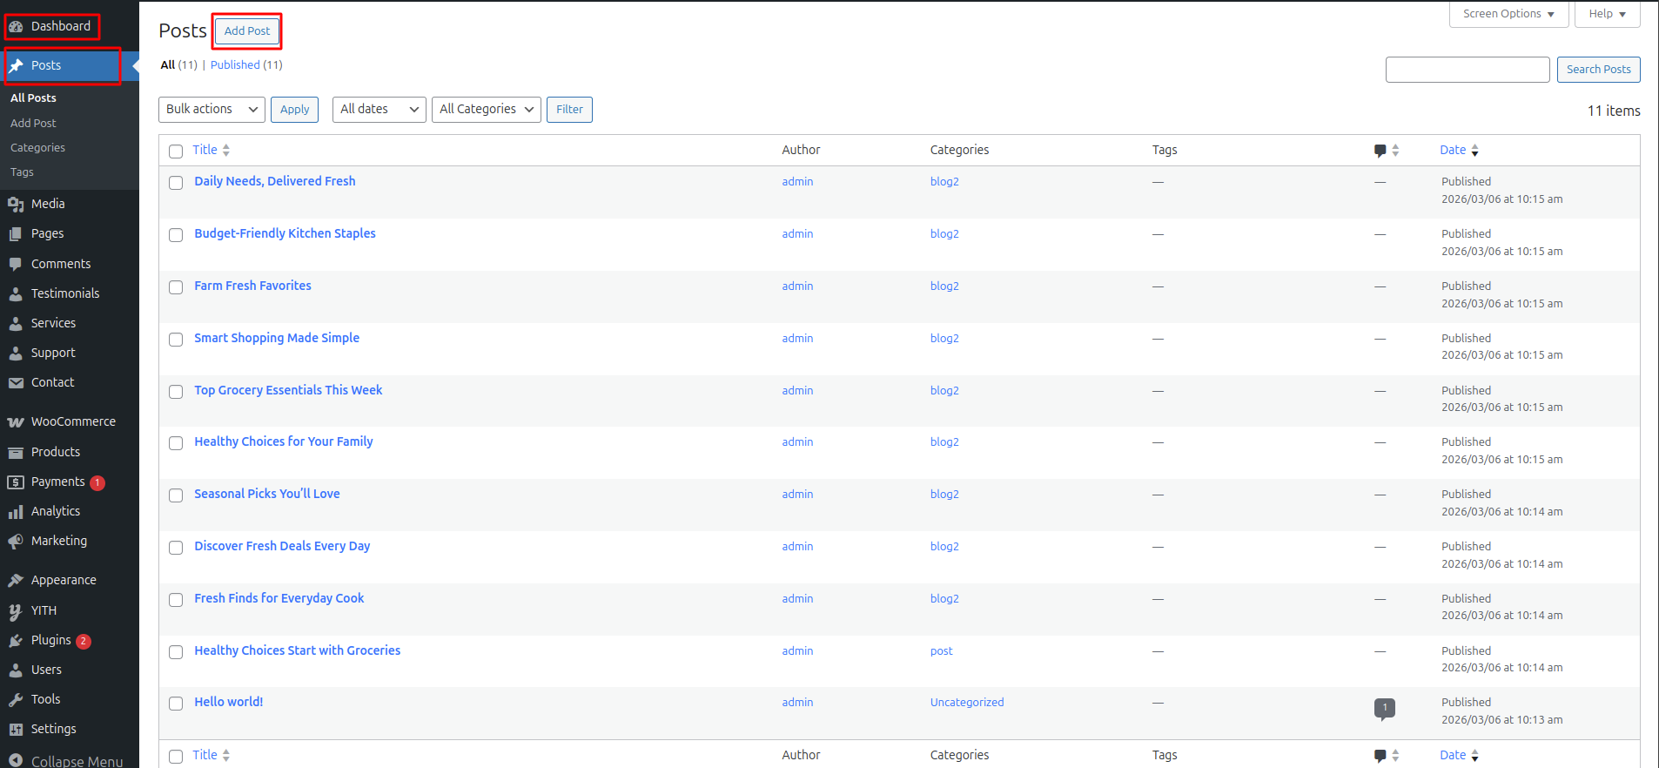
Task: Check Healthy Choices Start with Groceries post
Action: pos(176,652)
